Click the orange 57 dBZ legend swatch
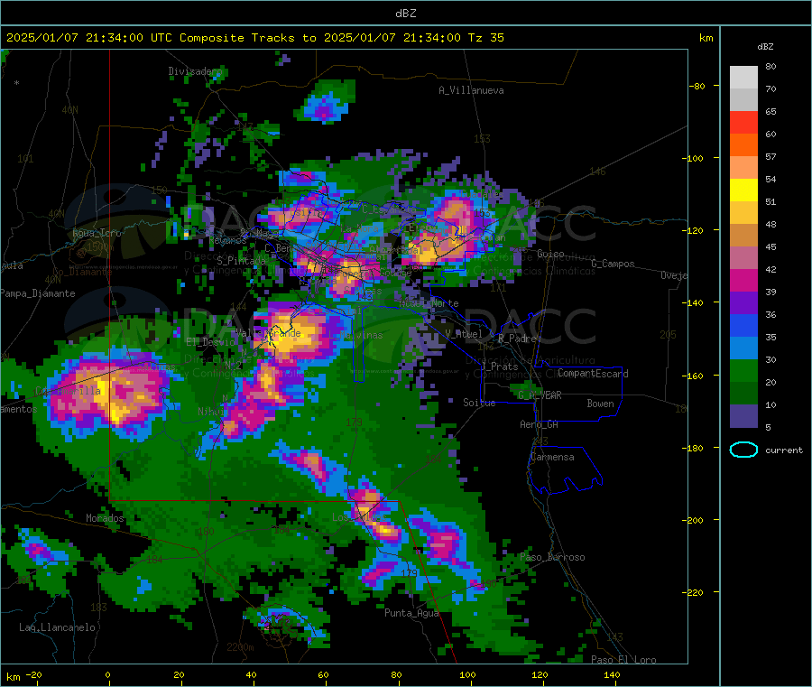This screenshot has height=687, width=812. pos(743,145)
